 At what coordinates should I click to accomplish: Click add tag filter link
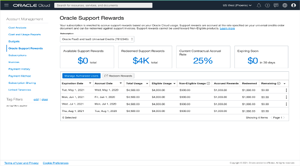[36, 99]
